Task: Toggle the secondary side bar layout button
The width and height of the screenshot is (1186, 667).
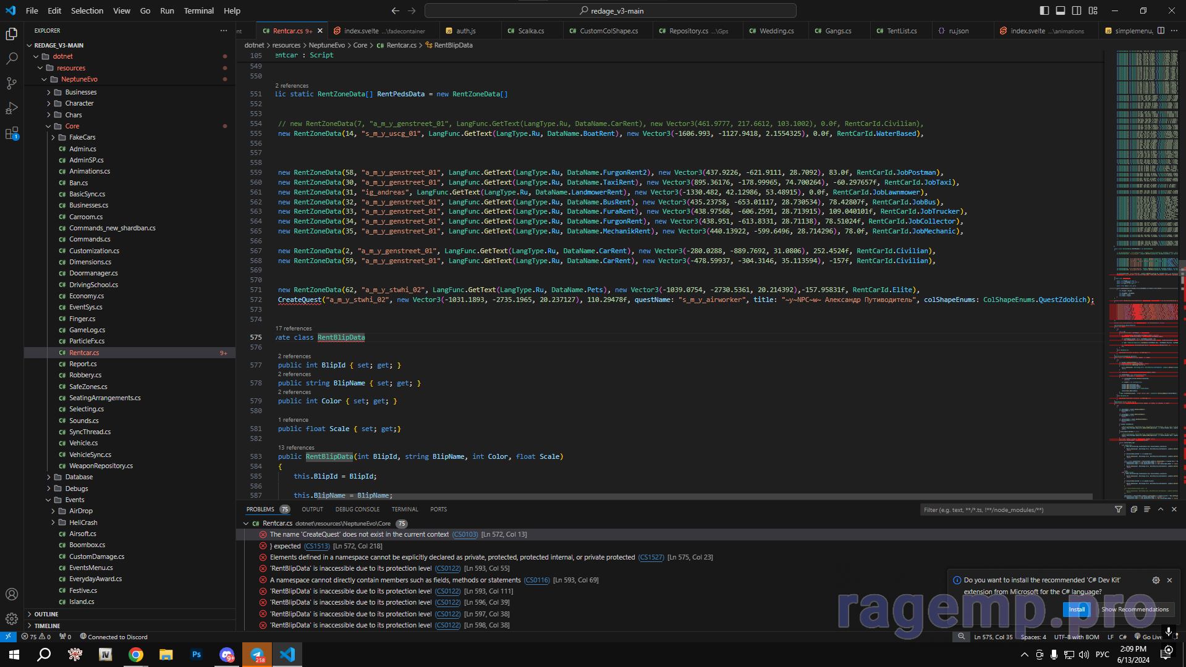Action: (x=1077, y=10)
